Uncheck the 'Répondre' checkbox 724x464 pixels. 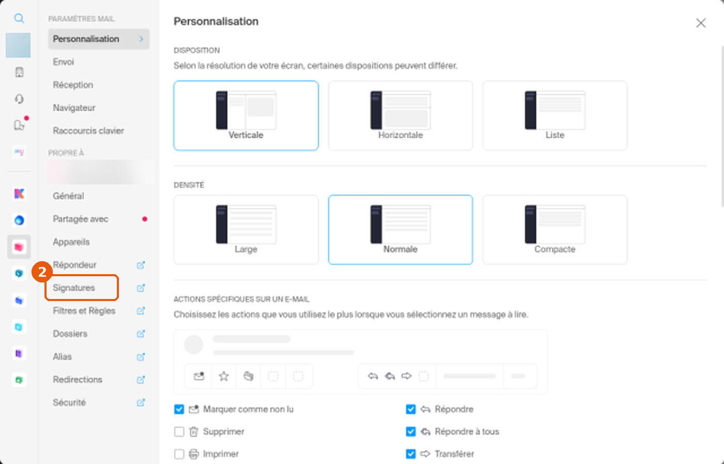(411, 409)
